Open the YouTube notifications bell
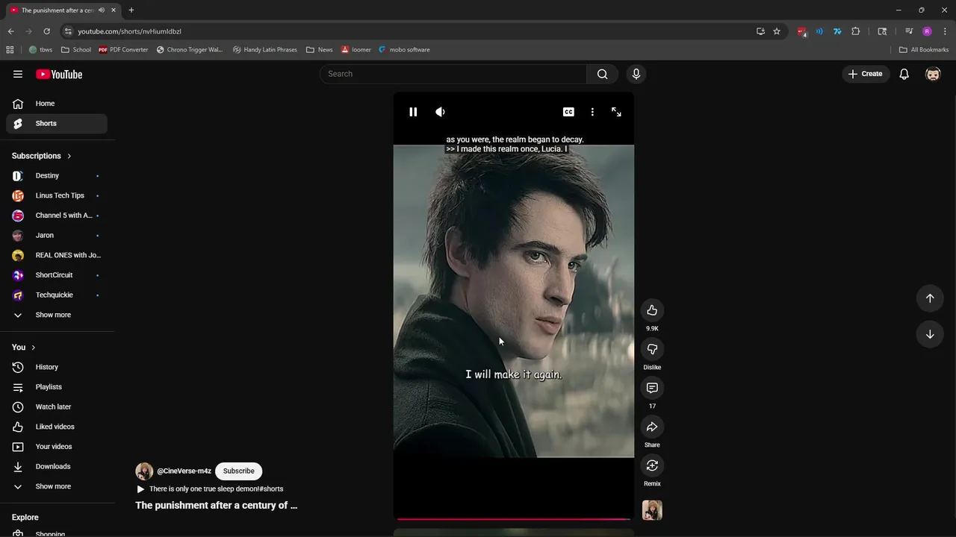The height and width of the screenshot is (537, 956). click(904, 74)
